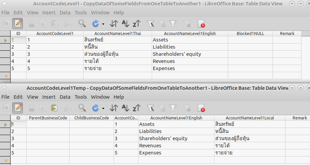The image size is (310, 165).
Task: Click ChildBusinessCode column header
Action: 91,118
